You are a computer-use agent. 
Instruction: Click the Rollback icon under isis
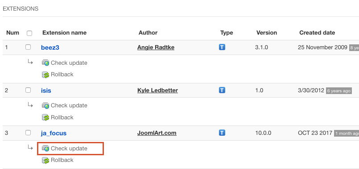[x=45, y=118]
